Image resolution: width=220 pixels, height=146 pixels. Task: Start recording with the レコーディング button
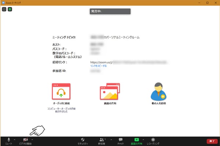pyautogui.click(x=153, y=141)
